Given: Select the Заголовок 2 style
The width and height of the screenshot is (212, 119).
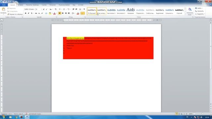Looking at the screenshot, I should pos(121,11).
